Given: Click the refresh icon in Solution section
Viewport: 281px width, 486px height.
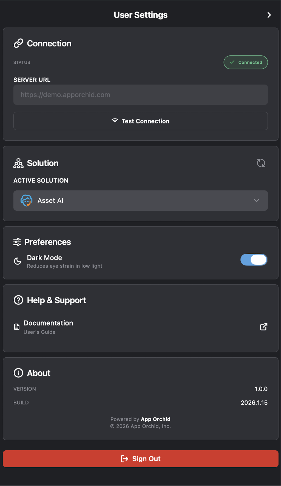Looking at the screenshot, I should (261, 163).
